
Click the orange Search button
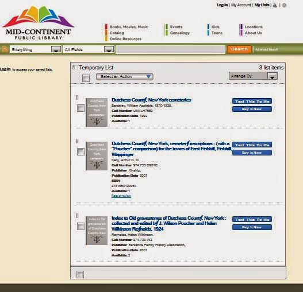pos(239,49)
